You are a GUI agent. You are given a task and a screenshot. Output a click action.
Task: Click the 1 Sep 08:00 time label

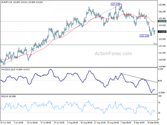pos(126,123)
